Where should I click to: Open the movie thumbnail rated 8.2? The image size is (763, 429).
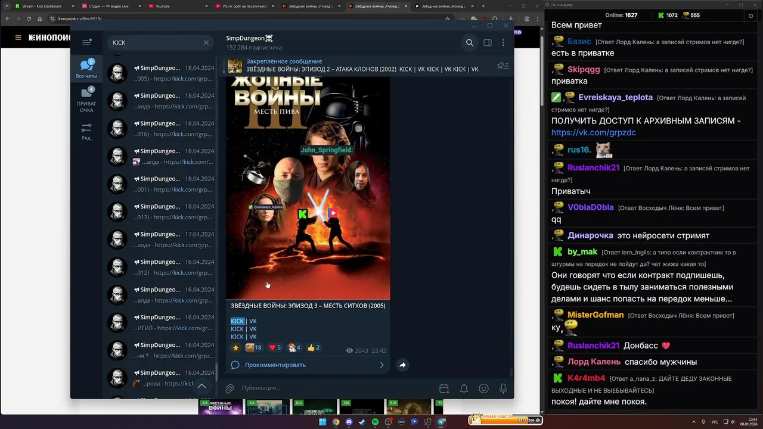click(314, 407)
